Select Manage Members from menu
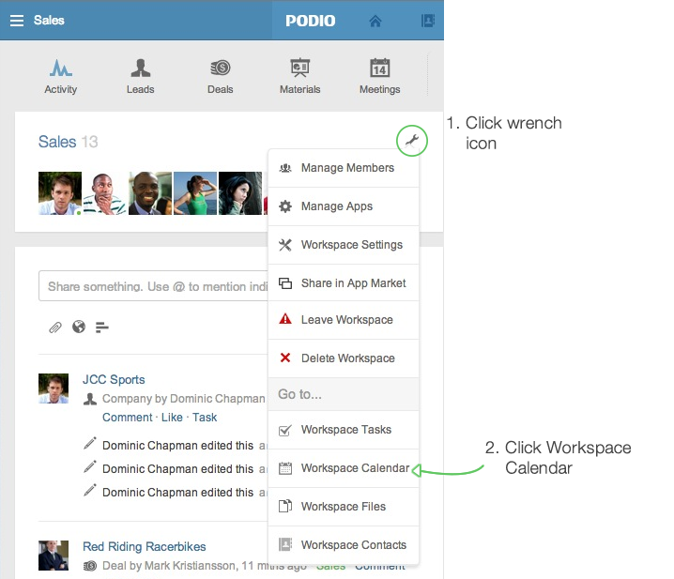The width and height of the screenshot is (674, 579). pyautogui.click(x=344, y=168)
